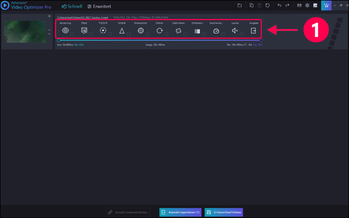Enable the Effekt checkbox
The width and height of the screenshot is (349, 218).
pos(91,34)
